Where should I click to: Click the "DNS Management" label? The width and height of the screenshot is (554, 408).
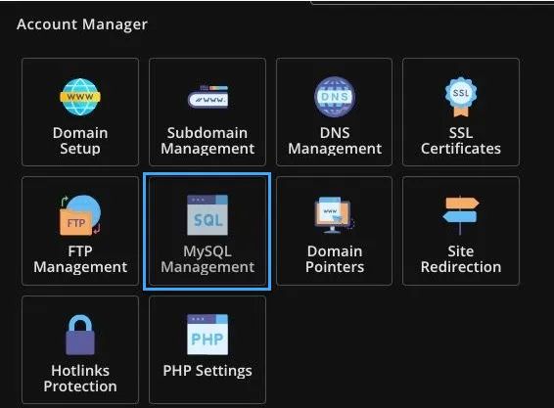tap(335, 141)
